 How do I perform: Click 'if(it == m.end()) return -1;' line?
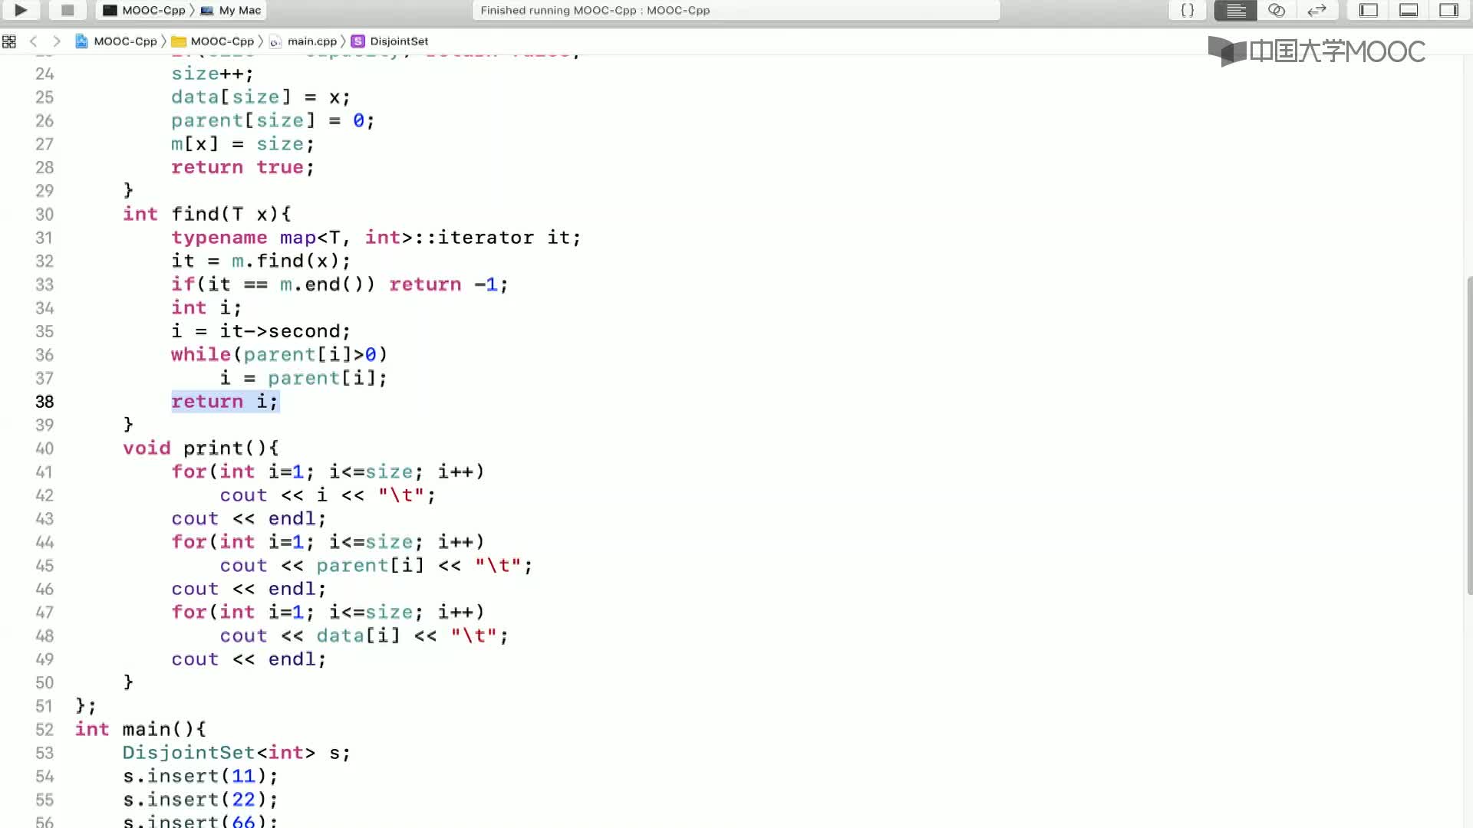(340, 284)
